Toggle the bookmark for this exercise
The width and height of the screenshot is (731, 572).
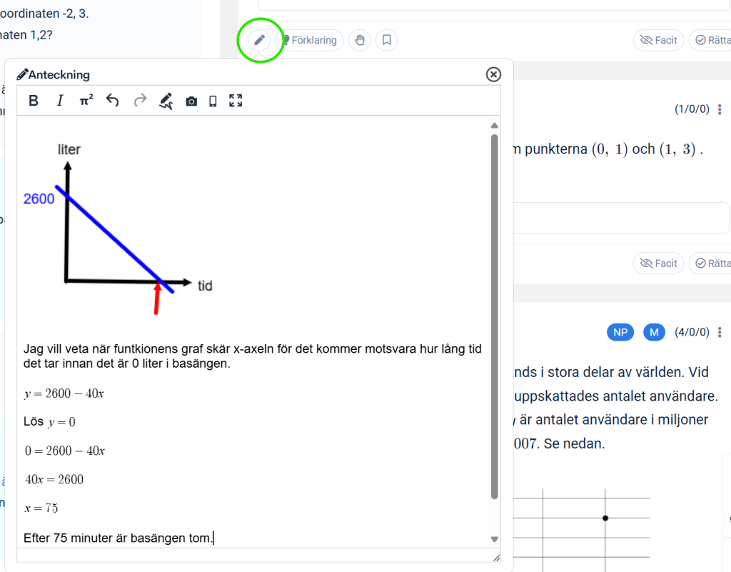(386, 40)
